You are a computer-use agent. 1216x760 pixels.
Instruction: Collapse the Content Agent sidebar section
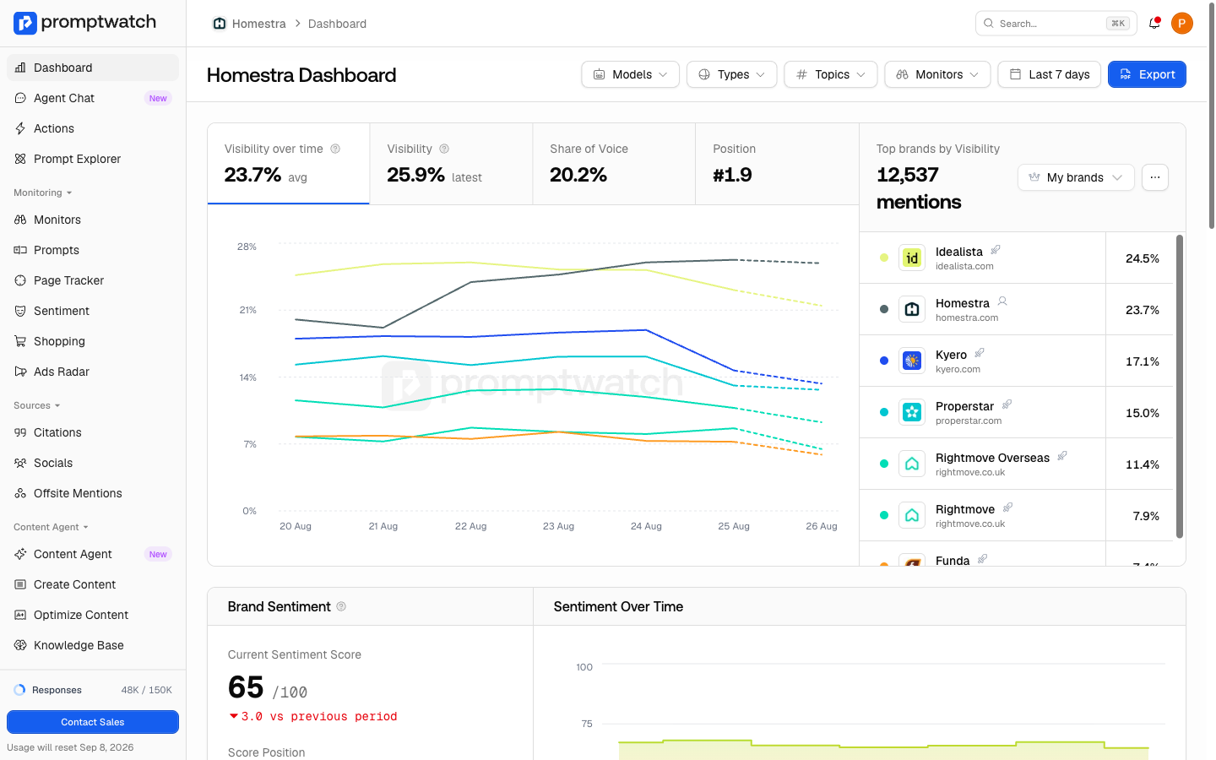[x=51, y=527]
